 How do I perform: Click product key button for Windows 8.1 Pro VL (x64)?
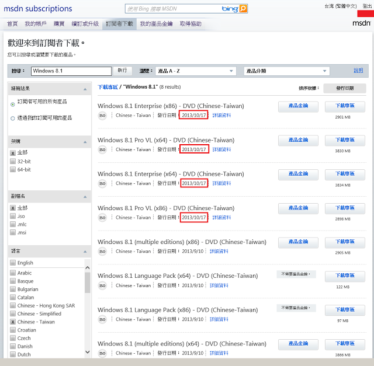tap(298, 140)
